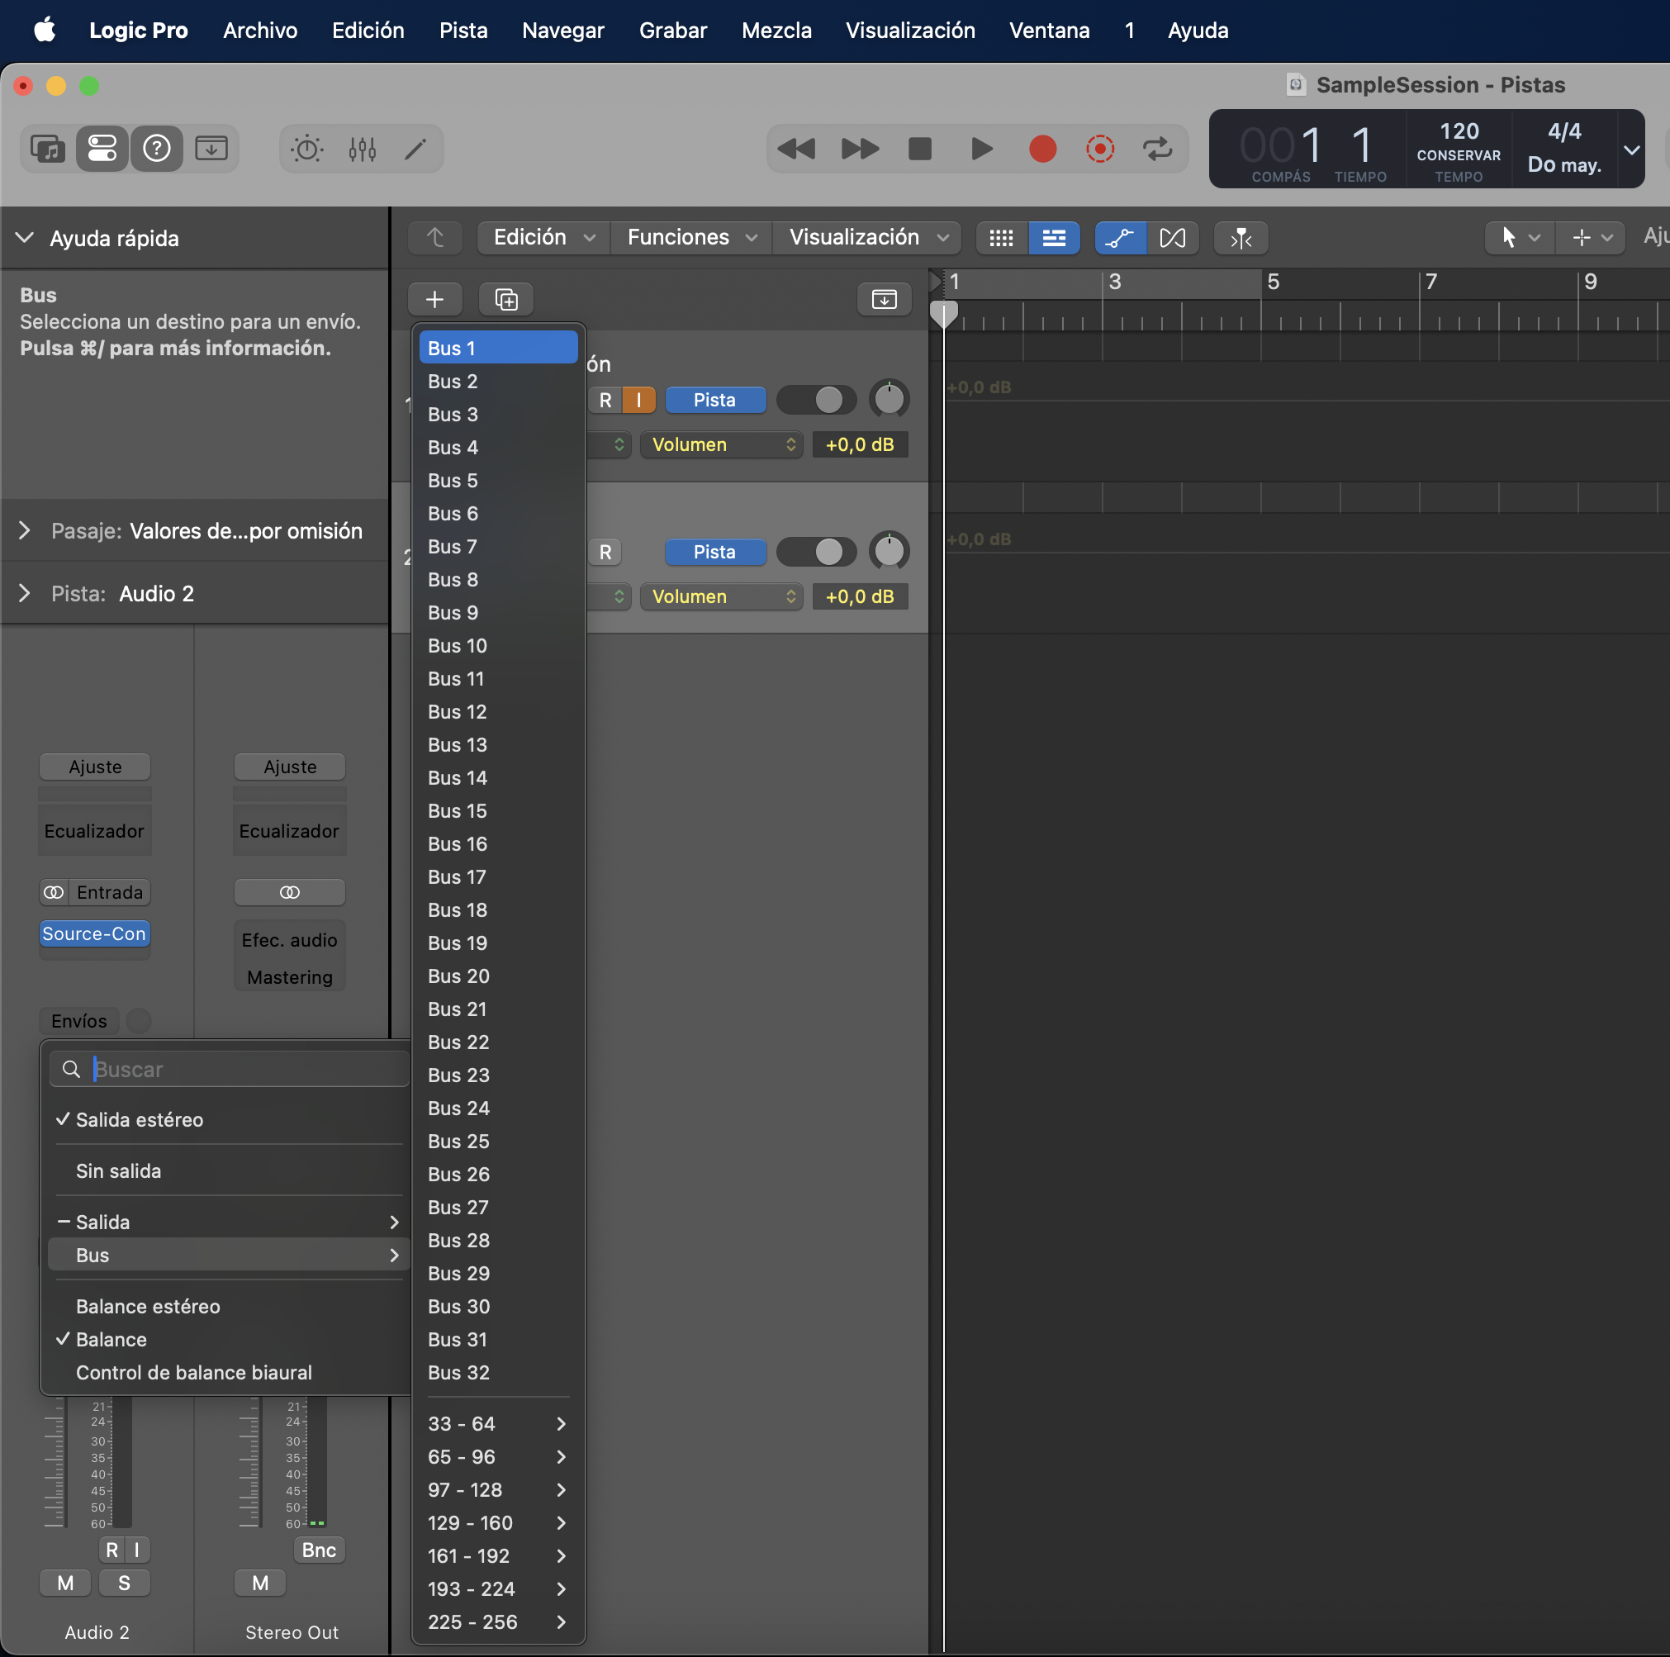Toggle the Inspector icon button
Viewport: 1670px width, 1657px height.
point(102,149)
